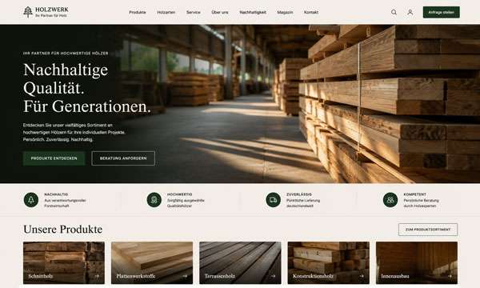The width and height of the screenshot is (480, 288).
Task: Click the Anfrage stellen button
Action: pyautogui.click(x=441, y=12)
